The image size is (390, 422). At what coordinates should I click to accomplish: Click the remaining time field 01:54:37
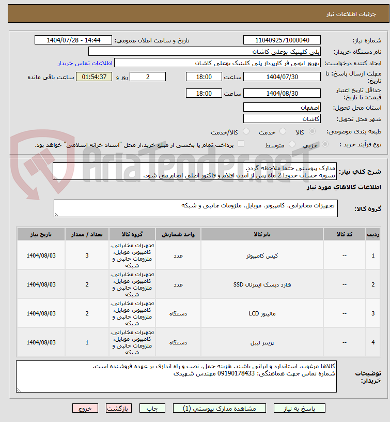tap(94, 77)
